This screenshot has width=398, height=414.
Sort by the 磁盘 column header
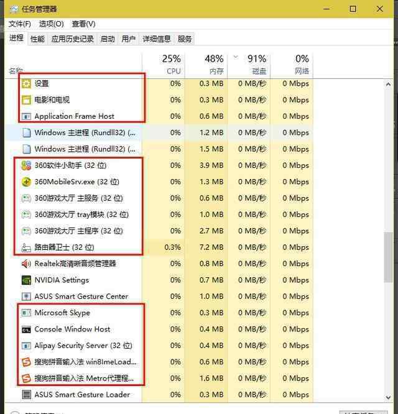click(x=249, y=65)
